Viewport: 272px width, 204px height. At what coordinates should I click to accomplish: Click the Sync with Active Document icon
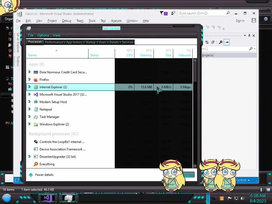click(x=207, y=42)
